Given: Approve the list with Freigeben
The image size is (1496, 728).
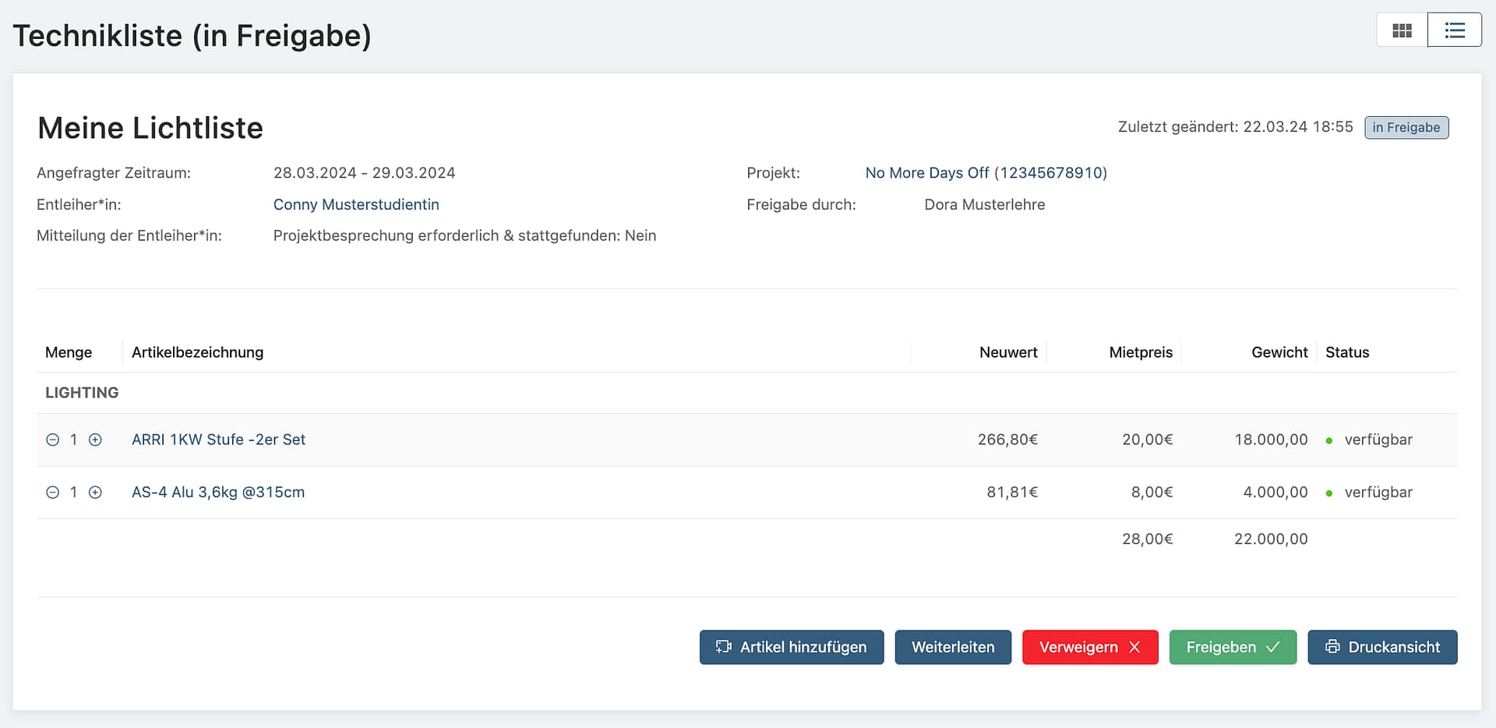Looking at the screenshot, I should 1232,647.
